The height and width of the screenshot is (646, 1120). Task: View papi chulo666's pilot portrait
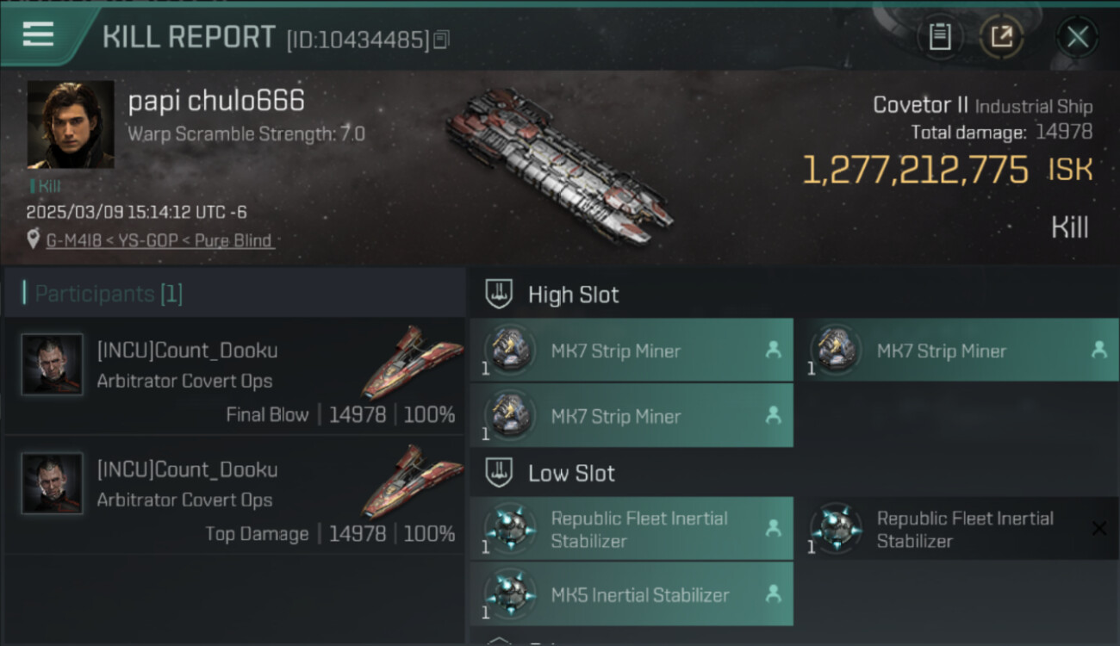click(71, 125)
